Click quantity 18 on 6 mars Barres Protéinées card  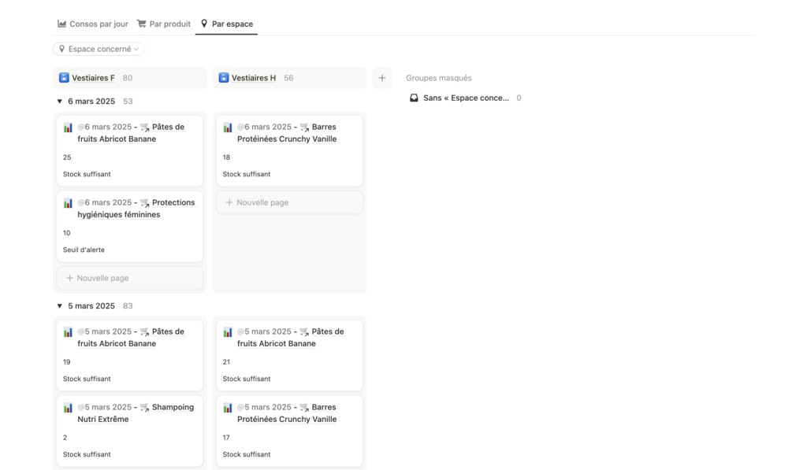pos(226,157)
